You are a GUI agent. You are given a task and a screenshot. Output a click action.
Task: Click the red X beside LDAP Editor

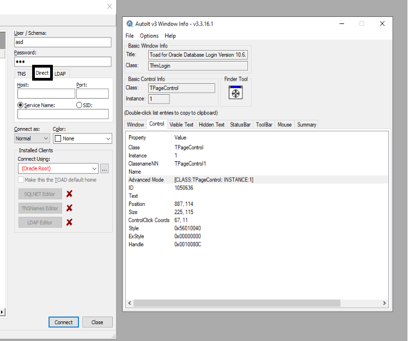coord(69,222)
